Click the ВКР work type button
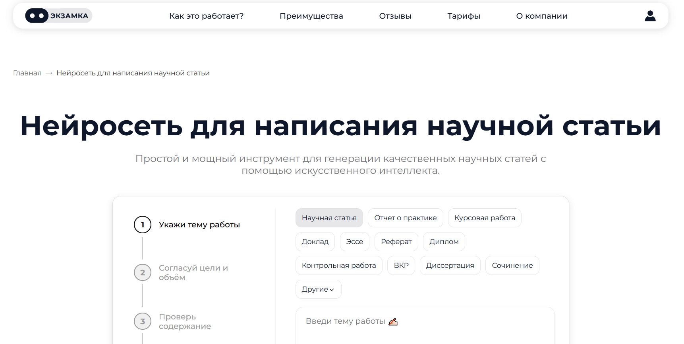Image resolution: width=684 pixels, height=344 pixels. (x=401, y=265)
